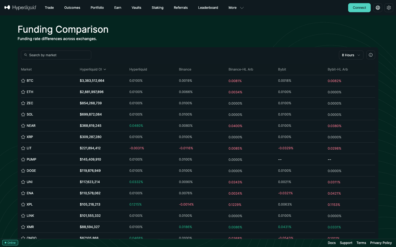Sort by Hyperliquid OI column

(x=93, y=69)
